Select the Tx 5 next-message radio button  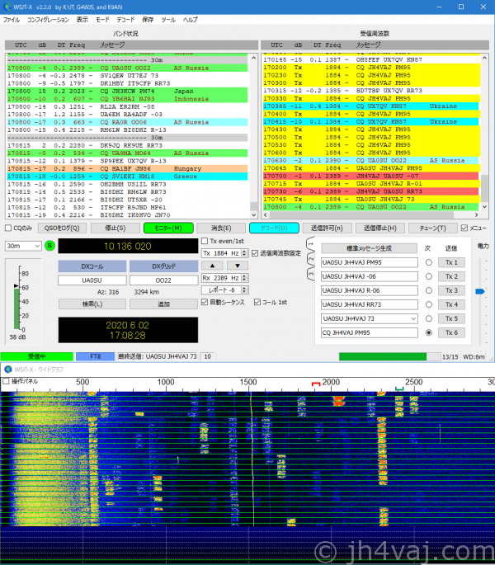pyautogui.click(x=428, y=318)
